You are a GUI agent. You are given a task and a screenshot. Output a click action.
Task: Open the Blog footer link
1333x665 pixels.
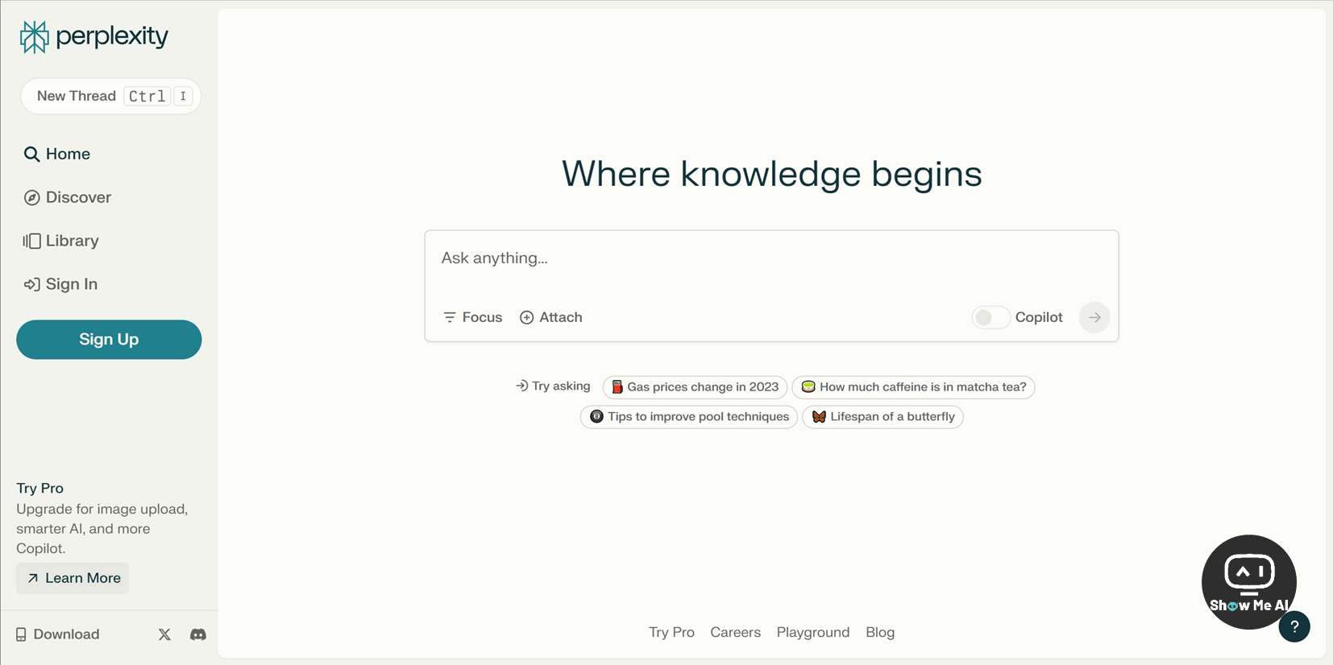pyautogui.click(x=880, y=632)
